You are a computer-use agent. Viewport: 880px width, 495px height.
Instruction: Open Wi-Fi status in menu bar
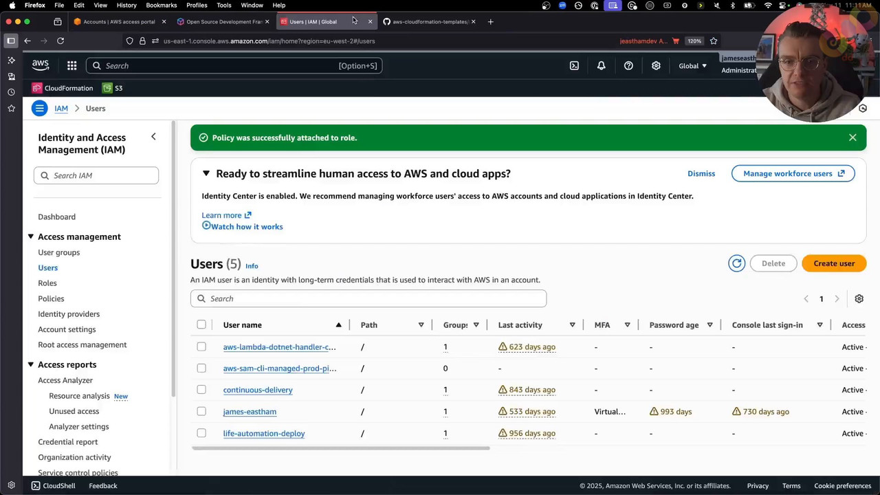coord(768,5)
